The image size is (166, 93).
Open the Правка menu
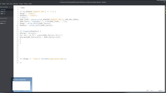click(x=4, y=4)
